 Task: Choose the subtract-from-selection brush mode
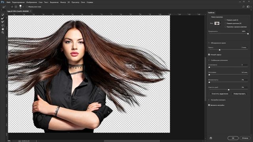16,7
